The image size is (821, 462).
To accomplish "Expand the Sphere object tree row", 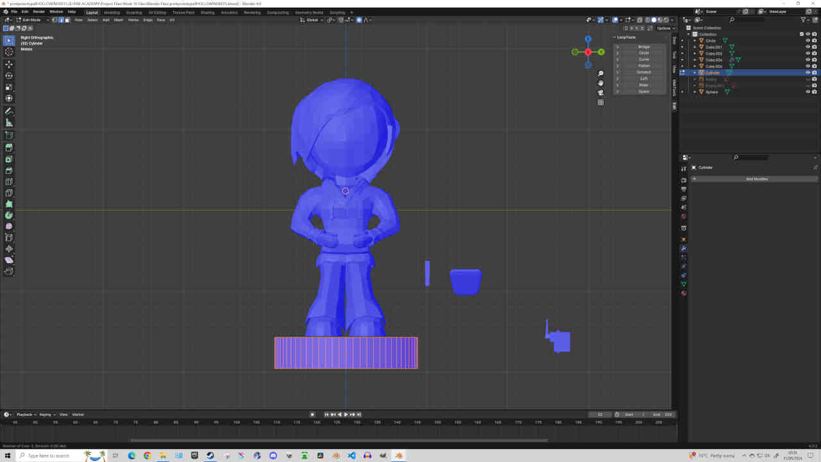I will coord(695,92).
